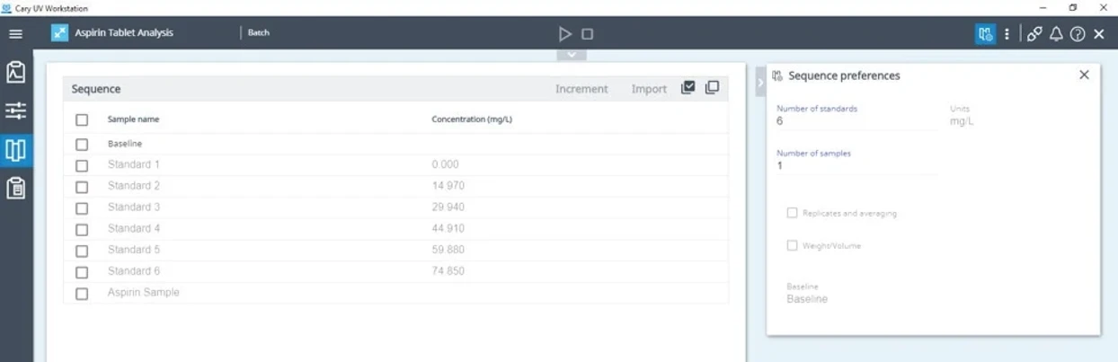Screen dimensions: 1118x362
Task: Click the 14.970 concentration value
Action: (448, 186)
